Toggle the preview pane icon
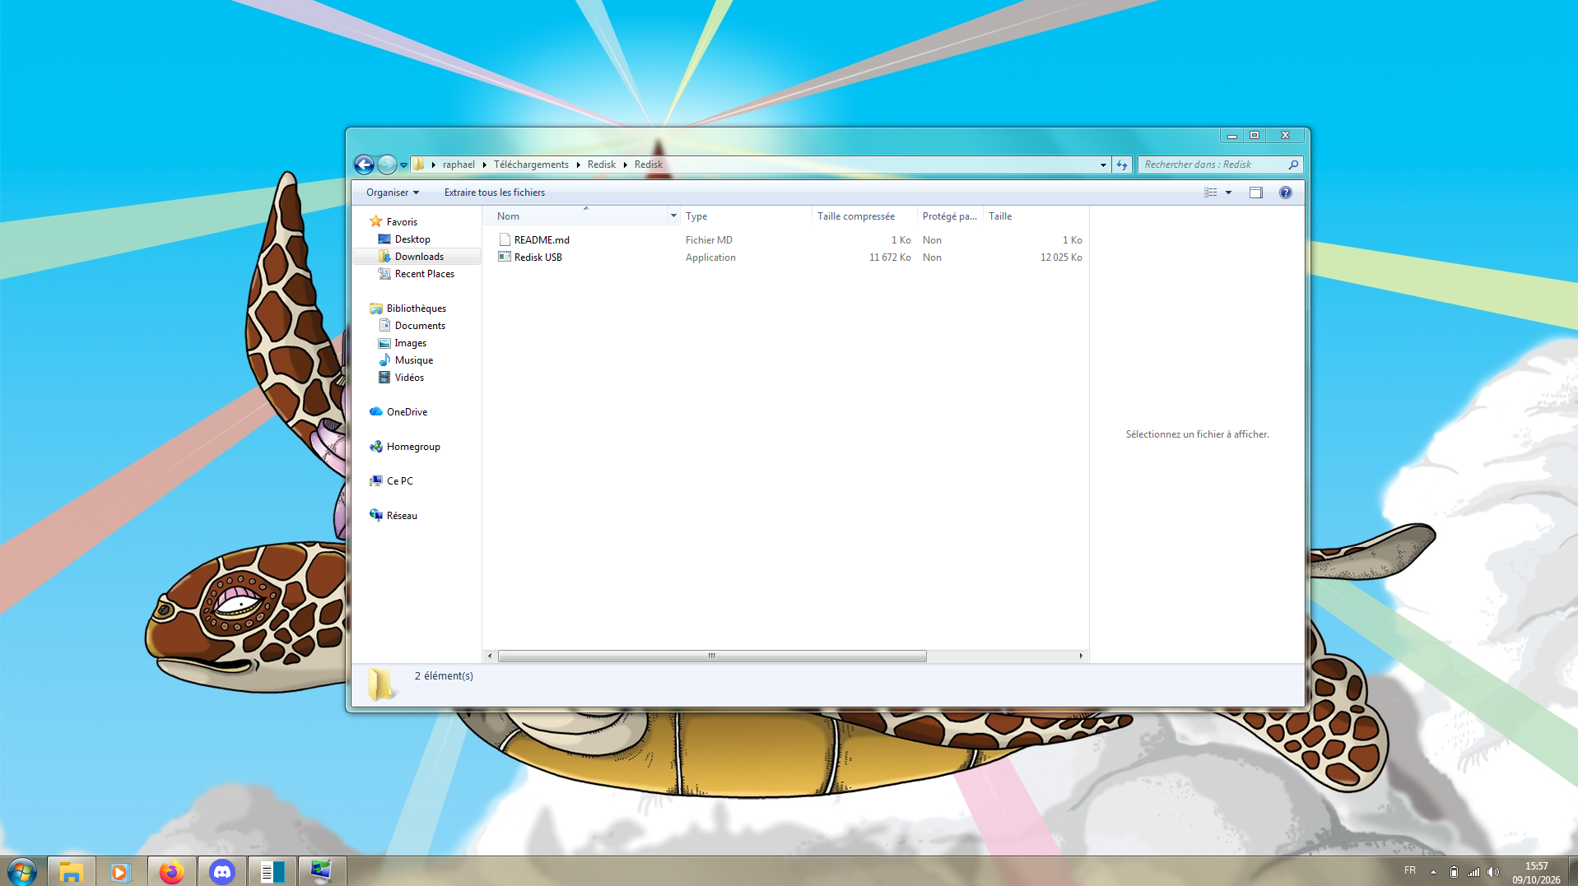Viewport: 1578px width, 886px height. point(1256,193)
